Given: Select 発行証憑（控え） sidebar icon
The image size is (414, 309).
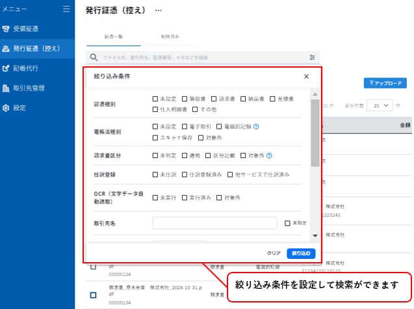Looking at the screenshot, I should pyautogui.click(x=6, y=48).
